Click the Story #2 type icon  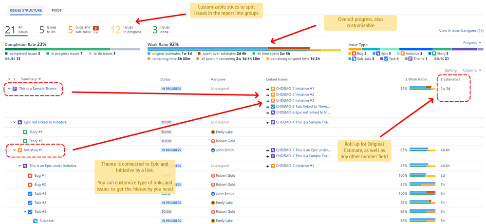point(25,141)
